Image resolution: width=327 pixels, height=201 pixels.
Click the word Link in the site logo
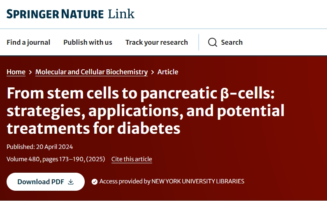pyautogui.click(x=121, y=14)
